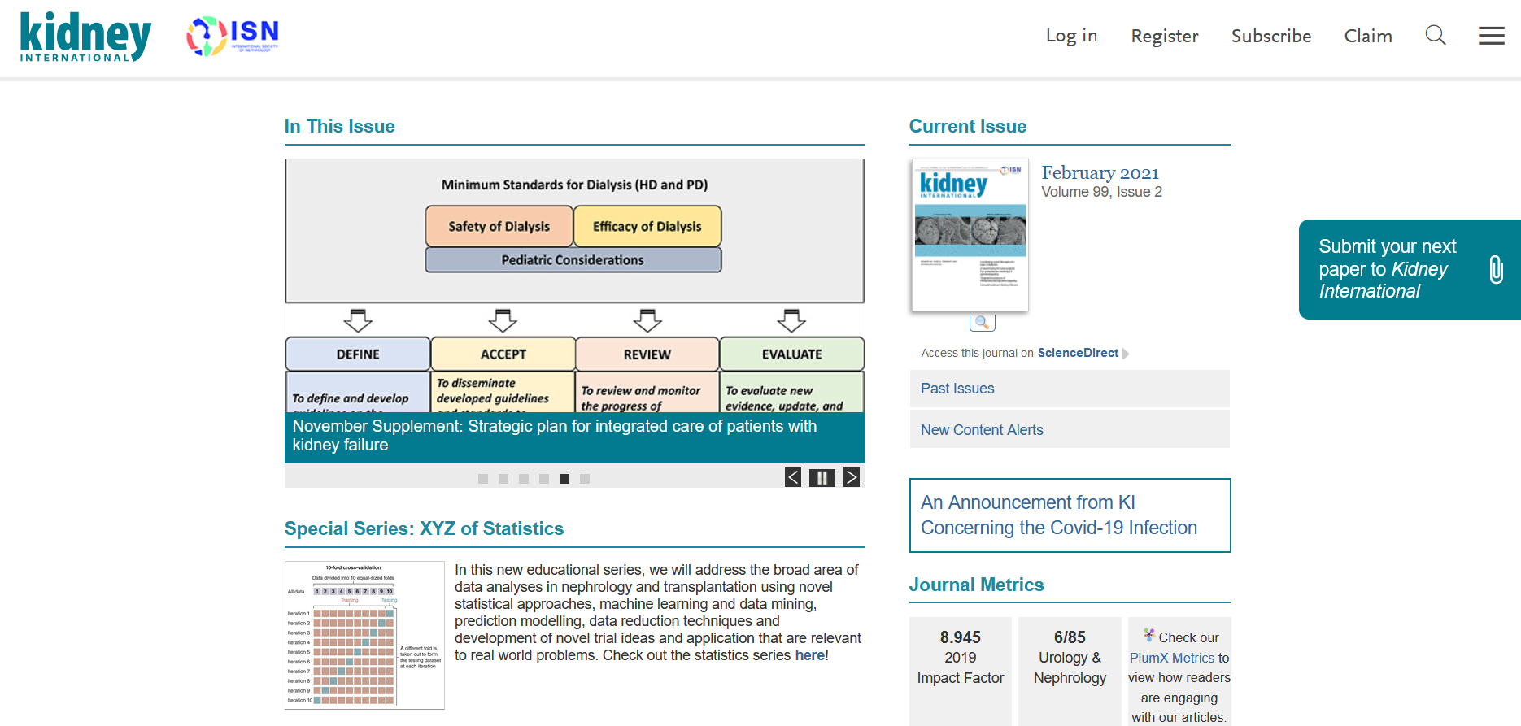This screenshot has height=726, width=1521.
Task: Pause the carousel slideshow
Action: pos(822,477)
